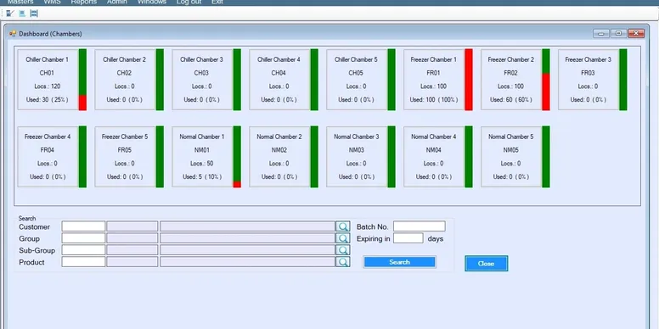Select the Chiller Chamber 4 card
The width and height of the screenshot is (659, 329).
(279, 80)
